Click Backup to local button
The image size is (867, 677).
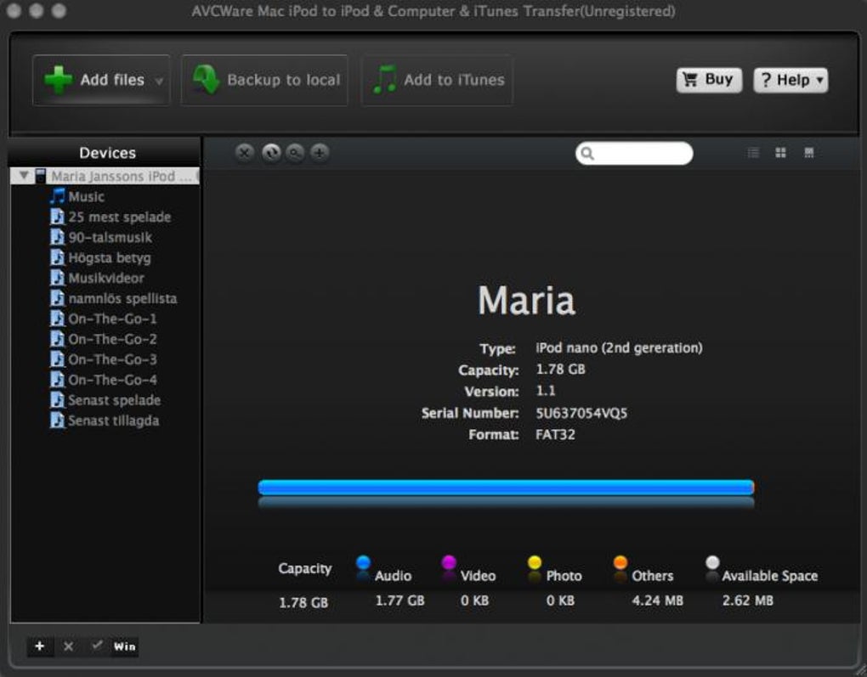[x=264, y=80]
